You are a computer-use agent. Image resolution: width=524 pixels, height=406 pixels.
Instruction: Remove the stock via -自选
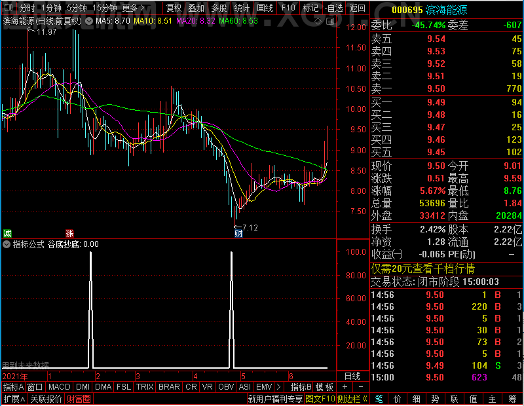[x=334, y=8]
